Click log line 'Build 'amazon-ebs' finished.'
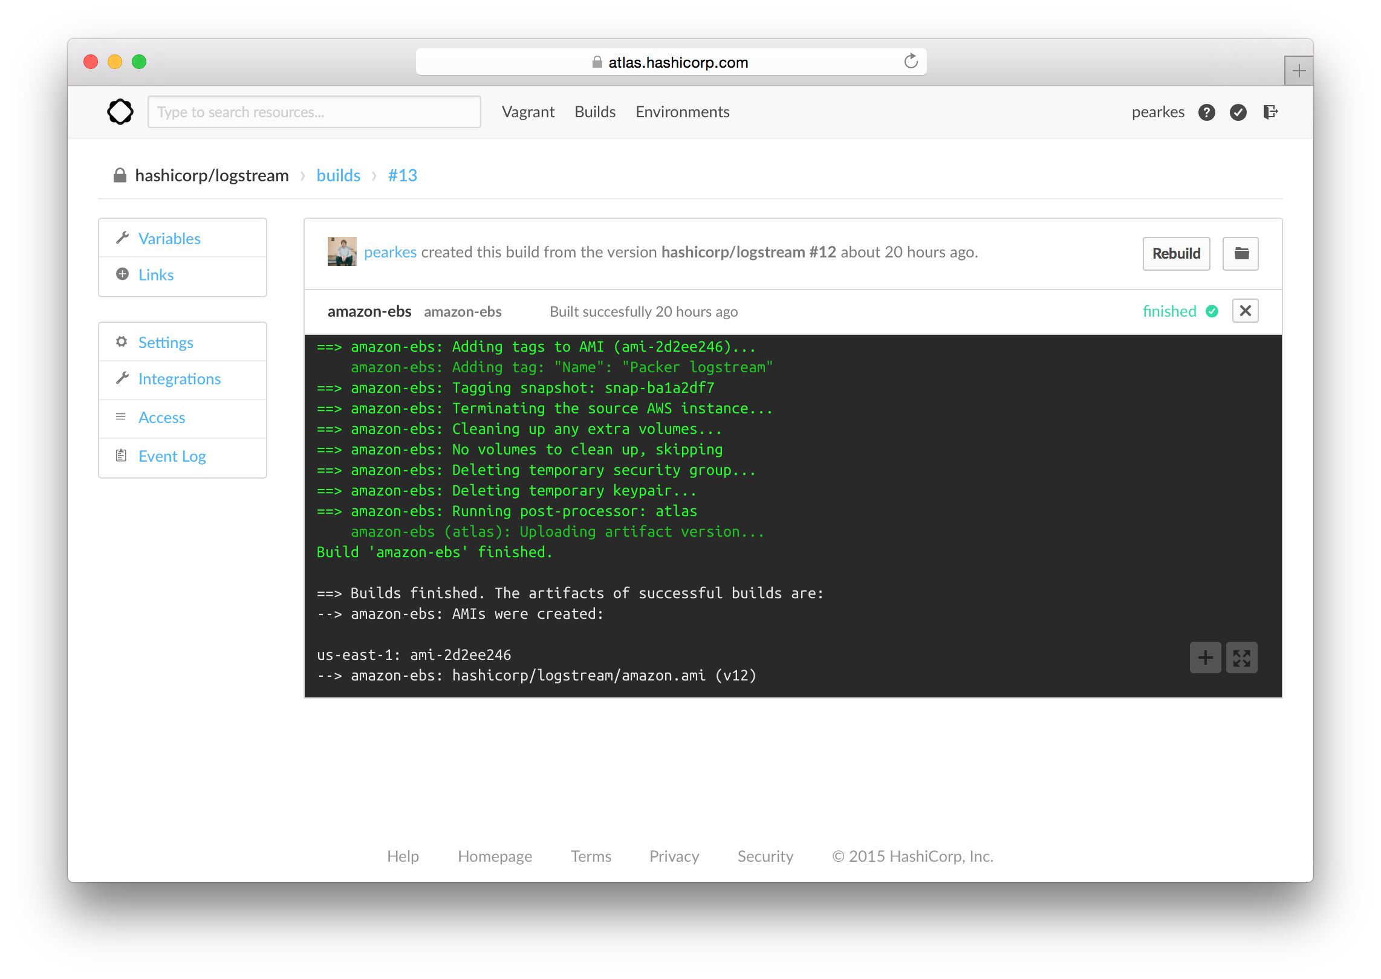Image resolution: width=1381 pixels, height=979 pixels. point(434,552)
